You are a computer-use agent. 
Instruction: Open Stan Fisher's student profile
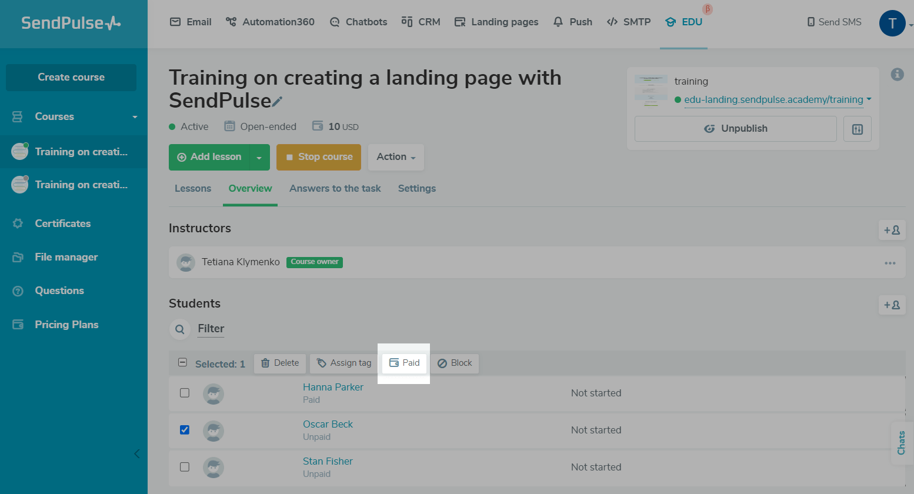[x=328, y=461]
